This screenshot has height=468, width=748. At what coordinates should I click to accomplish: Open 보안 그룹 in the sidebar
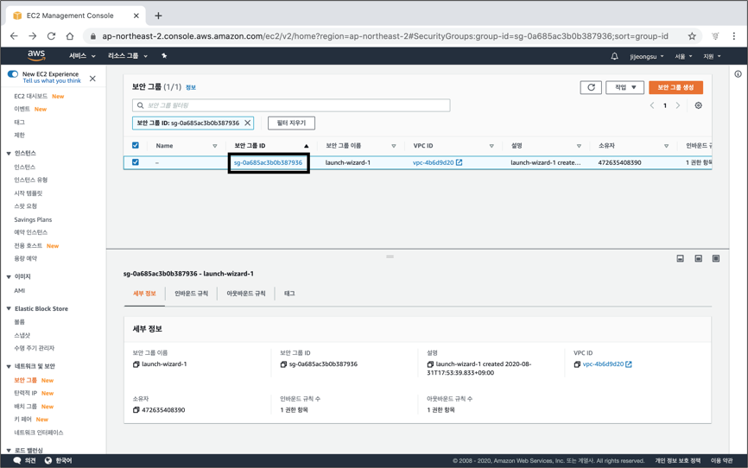[25, 380]
